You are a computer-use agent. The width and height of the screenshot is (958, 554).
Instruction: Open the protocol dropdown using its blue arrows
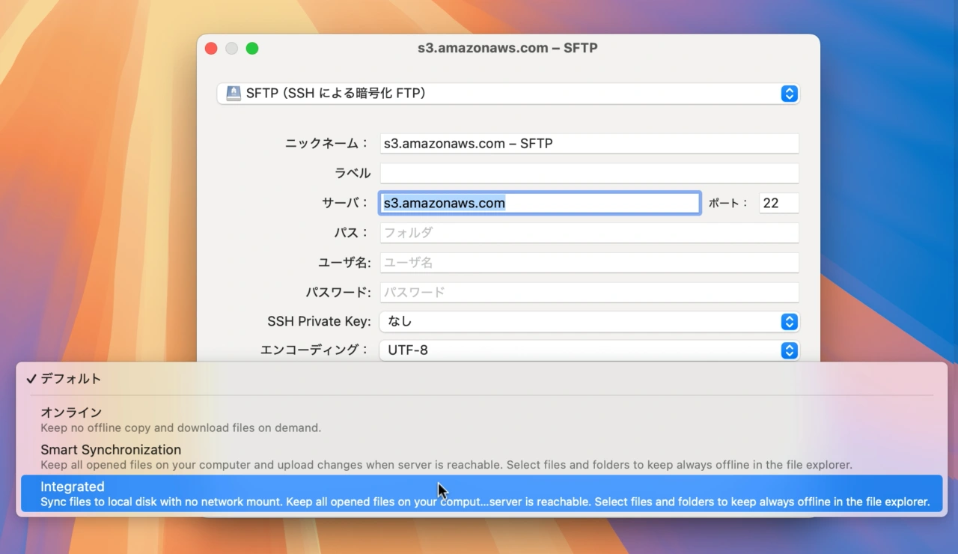click(789, 94)
